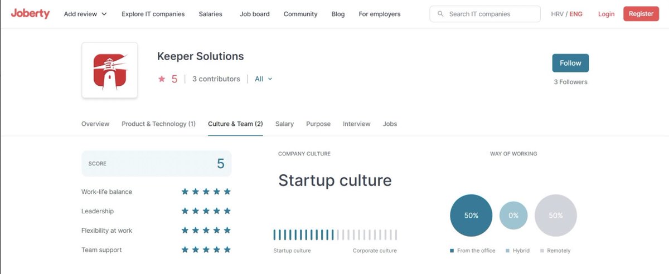The image size is (669, 274).
Task: Click the Register button
Action: [641, 14]
